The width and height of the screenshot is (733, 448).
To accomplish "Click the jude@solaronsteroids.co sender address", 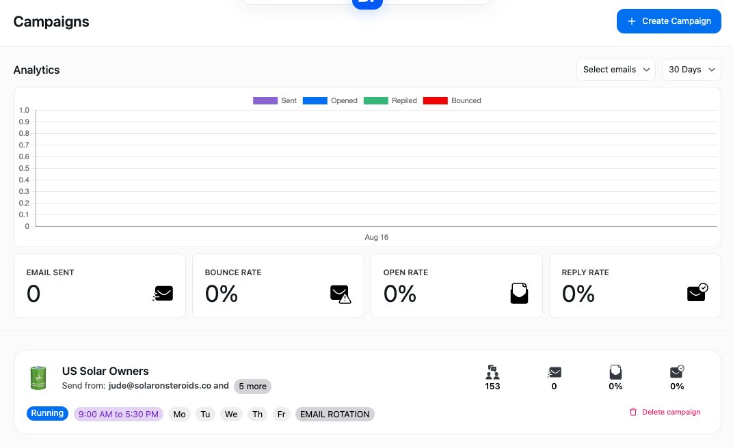I will click(160, 385).
